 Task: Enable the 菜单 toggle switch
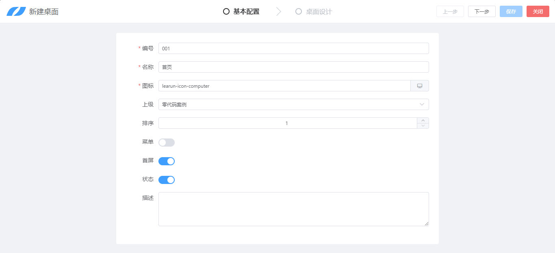click(167, 143)
